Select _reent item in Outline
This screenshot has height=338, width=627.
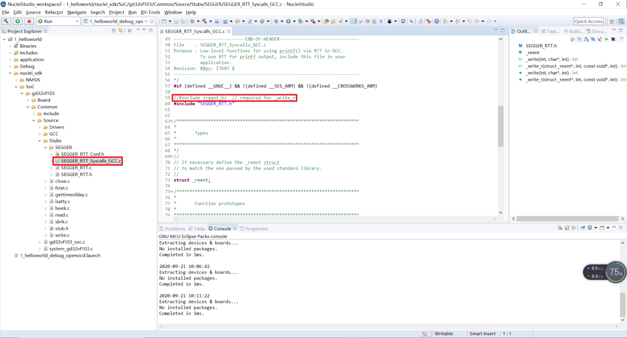tap(533, 52)
